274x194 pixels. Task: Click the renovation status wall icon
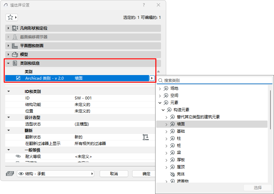145,137
